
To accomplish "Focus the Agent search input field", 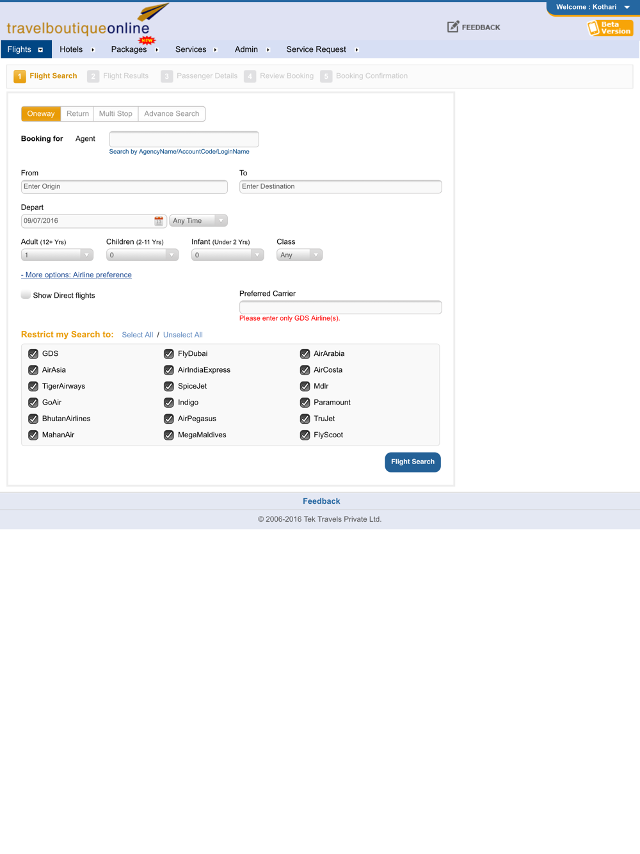I will [184, 139].
